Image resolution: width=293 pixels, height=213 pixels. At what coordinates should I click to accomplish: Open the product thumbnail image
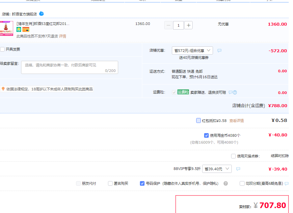point(7,28)
